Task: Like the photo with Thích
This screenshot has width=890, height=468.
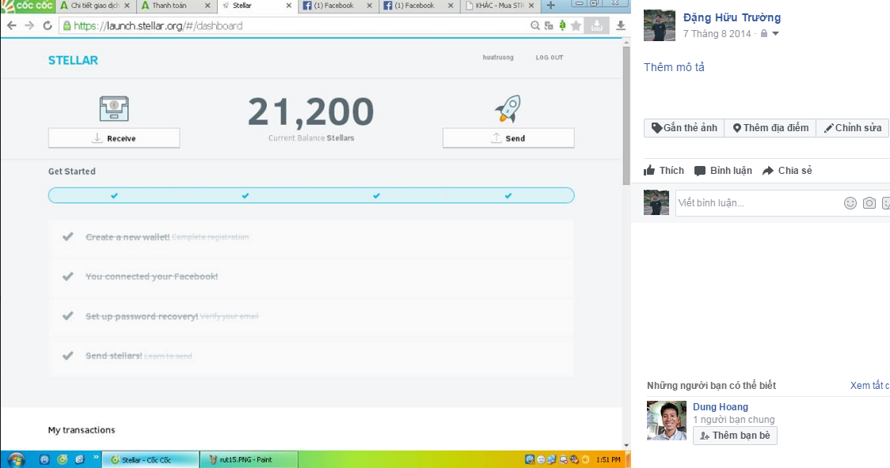Action: [664, 171]
